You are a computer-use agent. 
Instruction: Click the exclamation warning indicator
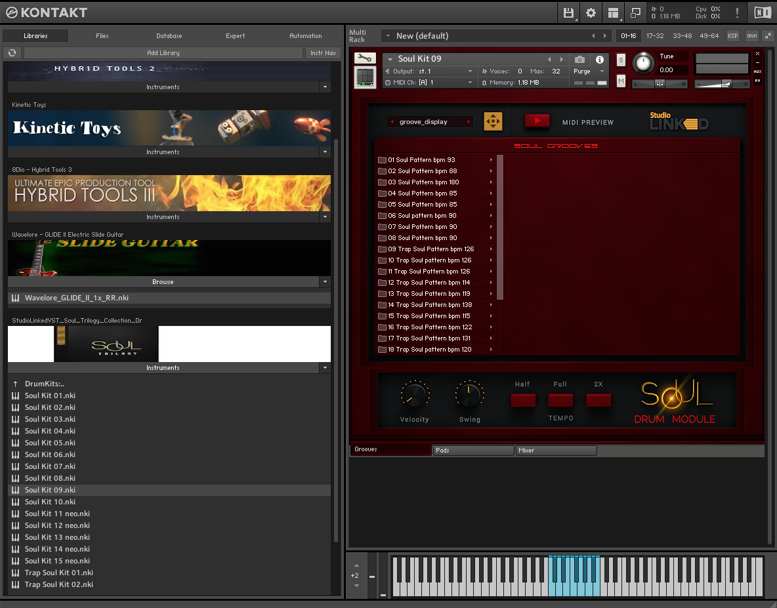click(737, 13)
